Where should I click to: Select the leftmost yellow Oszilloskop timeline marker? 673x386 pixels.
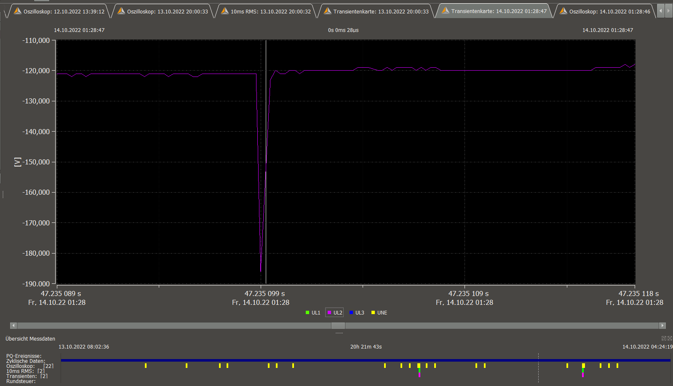pos(146,366)
